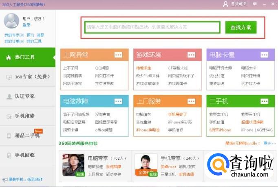Go to 手机维修 sidebar tab

click(x=28, y=116)
